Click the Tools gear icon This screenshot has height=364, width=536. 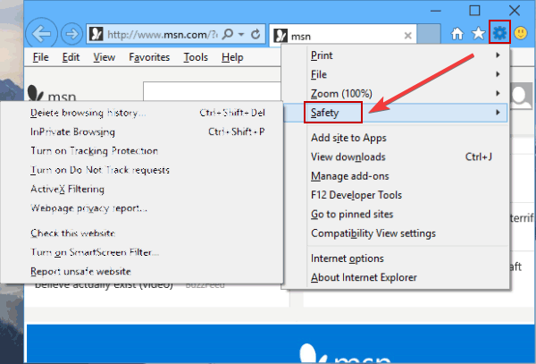click(499, 33)
